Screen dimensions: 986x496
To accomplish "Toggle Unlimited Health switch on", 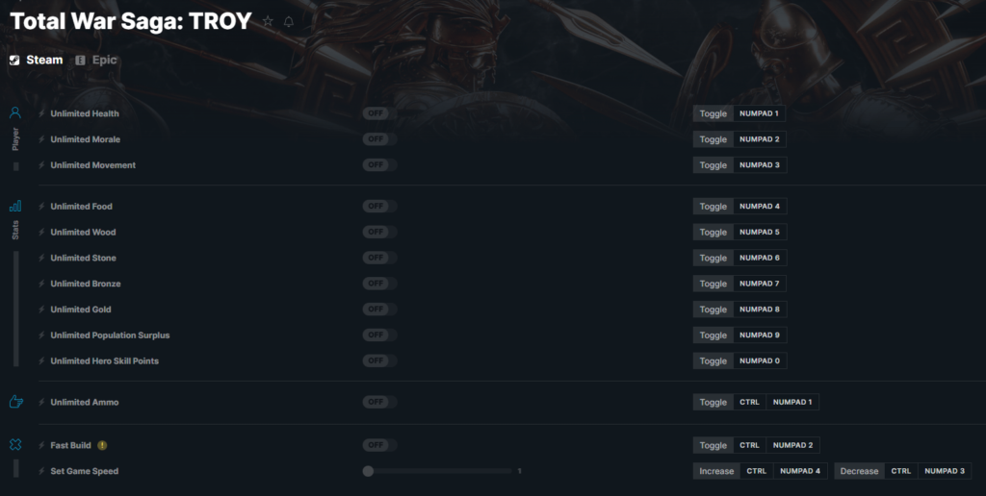I will click(x=379, y=113).
